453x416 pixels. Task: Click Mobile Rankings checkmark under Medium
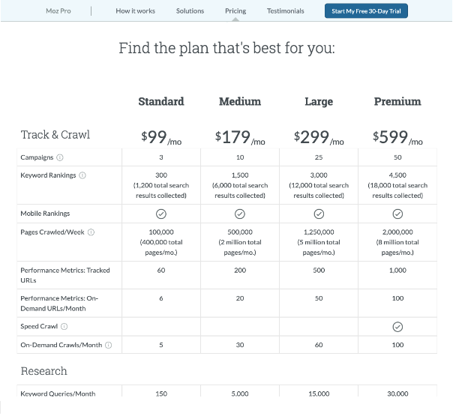[x=240, y=214]
